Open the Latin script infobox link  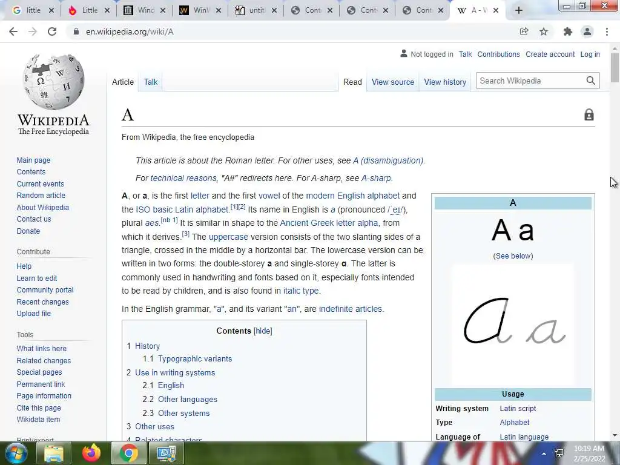click(518, 409)
